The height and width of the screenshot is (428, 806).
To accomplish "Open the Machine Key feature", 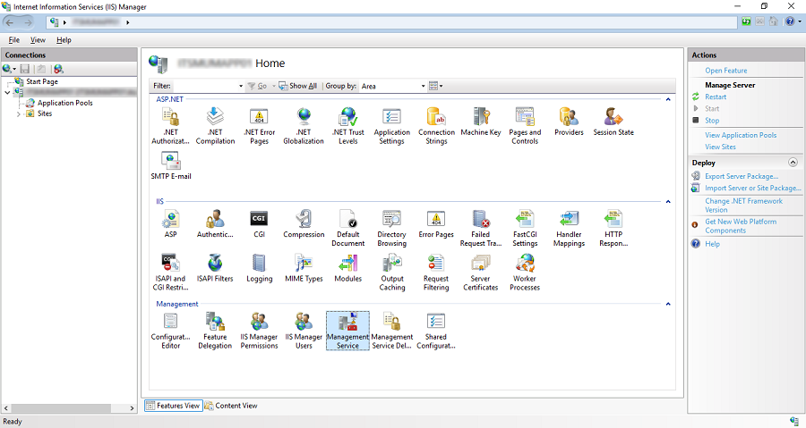I will coord(481,122).
